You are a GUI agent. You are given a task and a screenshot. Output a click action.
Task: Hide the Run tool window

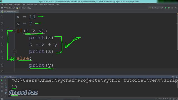[x=176, y=77]
